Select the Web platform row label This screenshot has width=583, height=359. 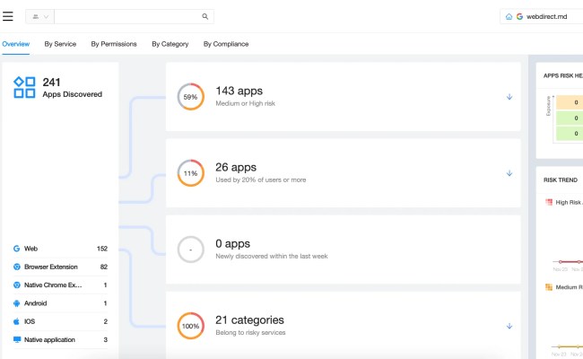pyautogui.click(x=30, y=249)
